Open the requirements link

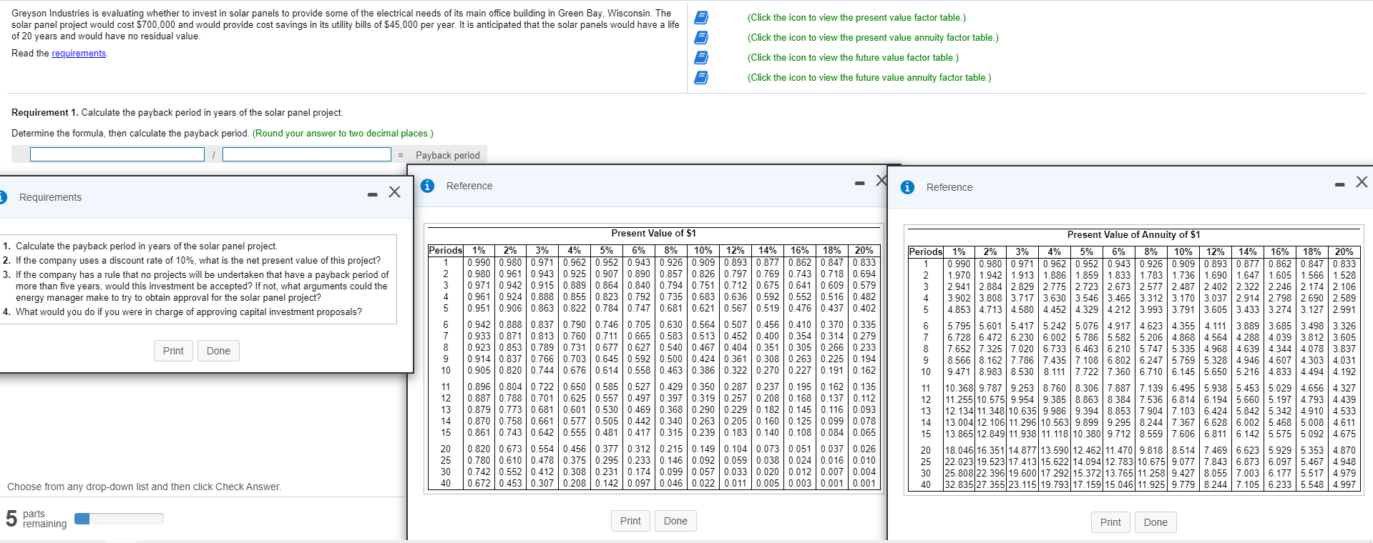pyautogui.click(x=79, y=54)
